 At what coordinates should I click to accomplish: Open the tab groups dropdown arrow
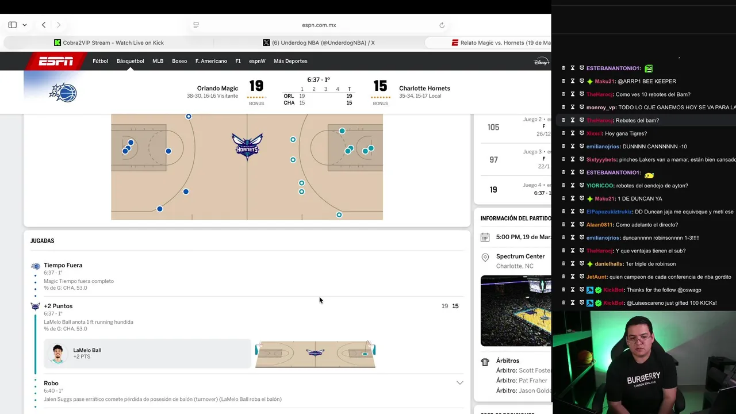point(25,25)
